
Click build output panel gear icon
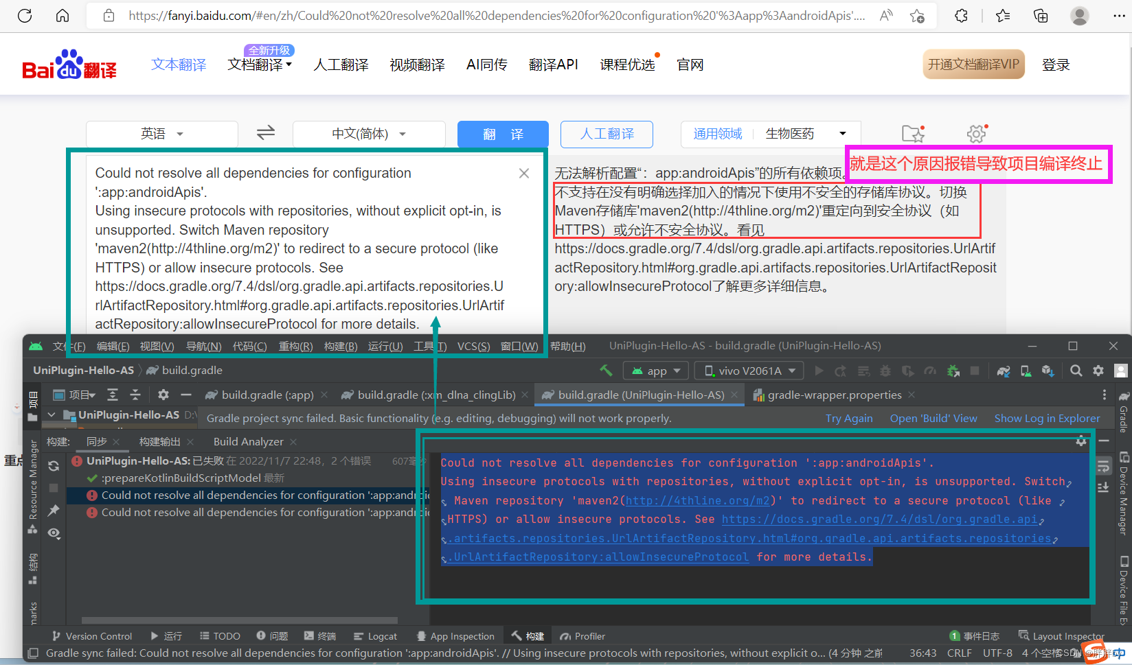point(1081,441)
